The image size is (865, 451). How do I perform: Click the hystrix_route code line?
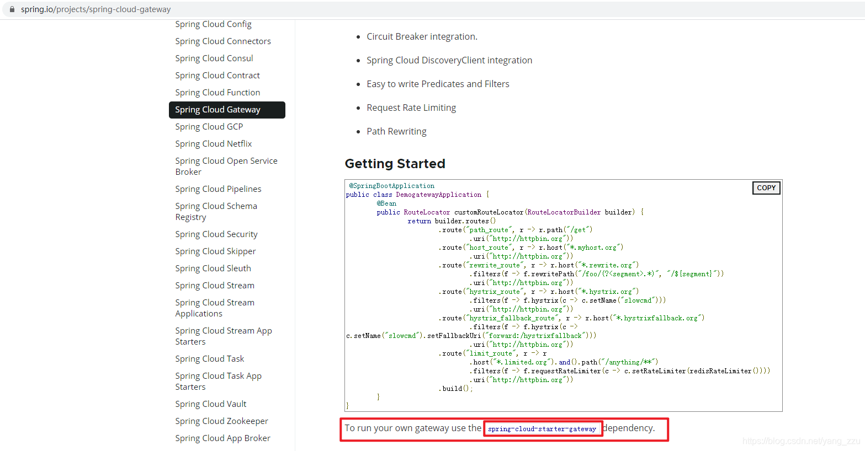(x=539, y=292)
